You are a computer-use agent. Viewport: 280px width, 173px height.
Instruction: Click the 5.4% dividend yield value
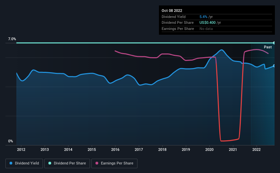[x=203, y=17]
